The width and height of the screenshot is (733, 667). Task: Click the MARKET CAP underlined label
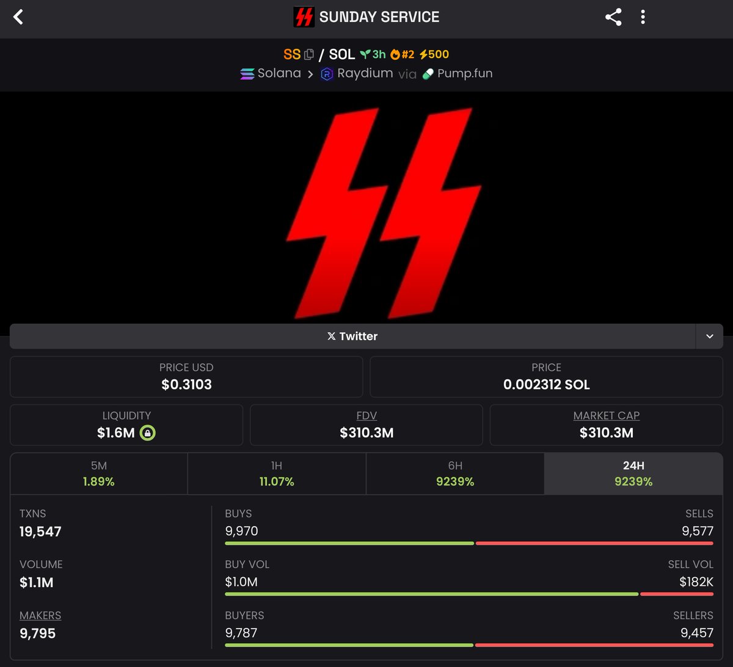[x=607, y=415]
